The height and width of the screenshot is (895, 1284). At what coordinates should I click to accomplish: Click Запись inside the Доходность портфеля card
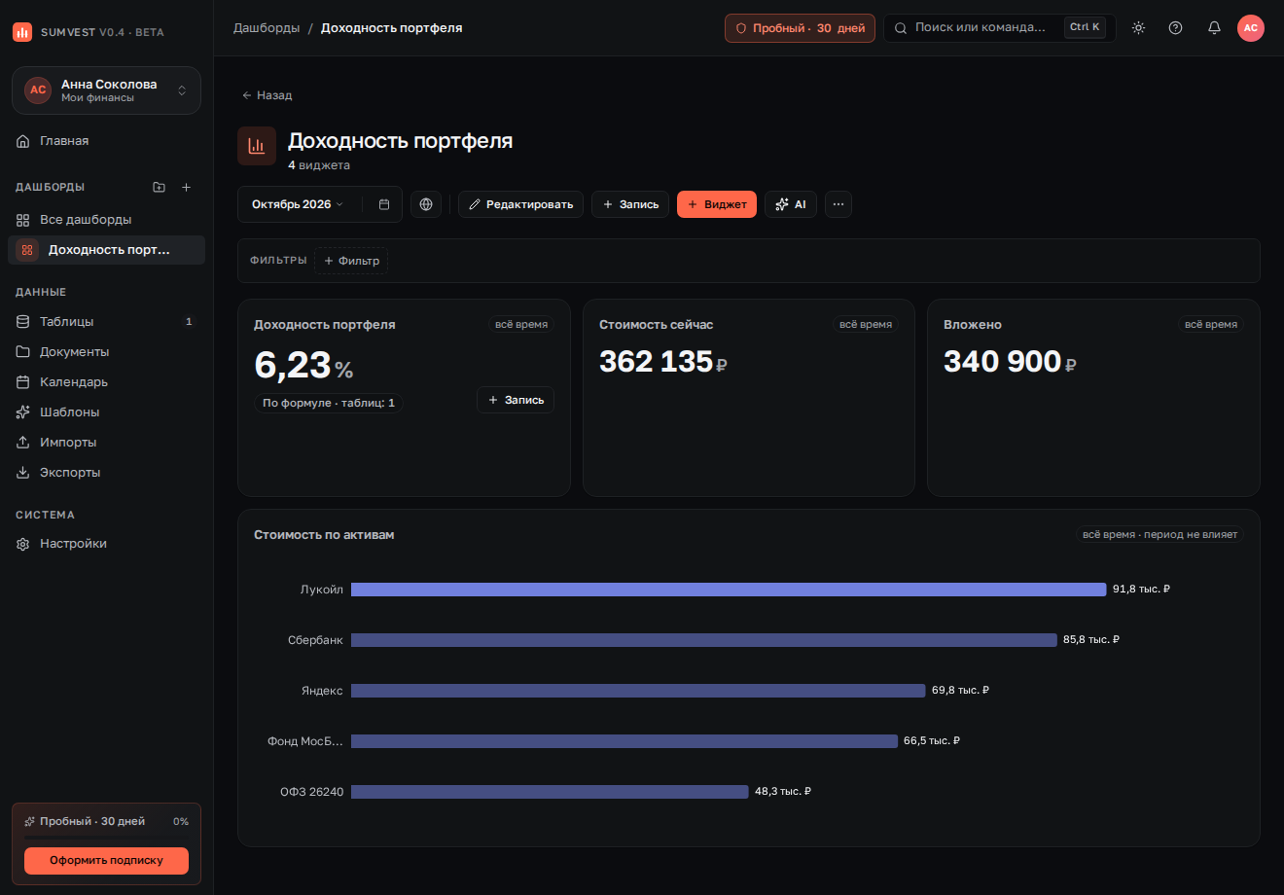516,400
